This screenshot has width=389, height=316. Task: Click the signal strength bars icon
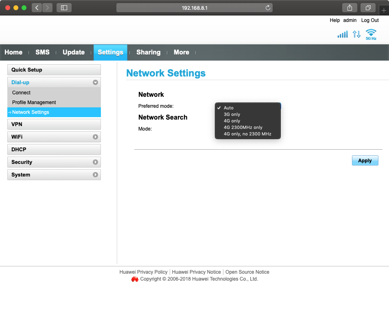[x=342, y=34]
